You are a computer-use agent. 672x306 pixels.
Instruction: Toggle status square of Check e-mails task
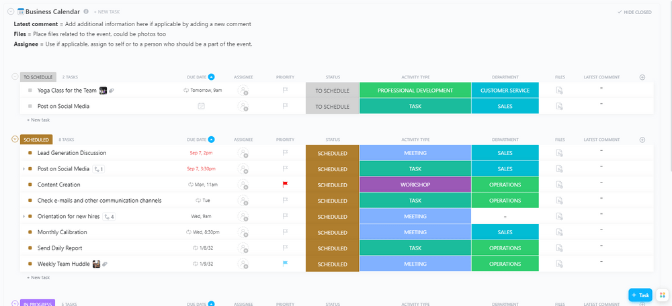[30, 201]
